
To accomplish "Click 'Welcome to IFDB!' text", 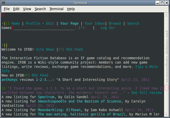I will 18,49.
